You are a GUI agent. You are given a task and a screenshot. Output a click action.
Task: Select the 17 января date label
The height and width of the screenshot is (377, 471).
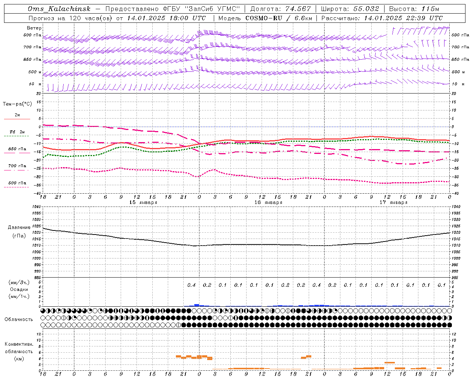point(393,202)
